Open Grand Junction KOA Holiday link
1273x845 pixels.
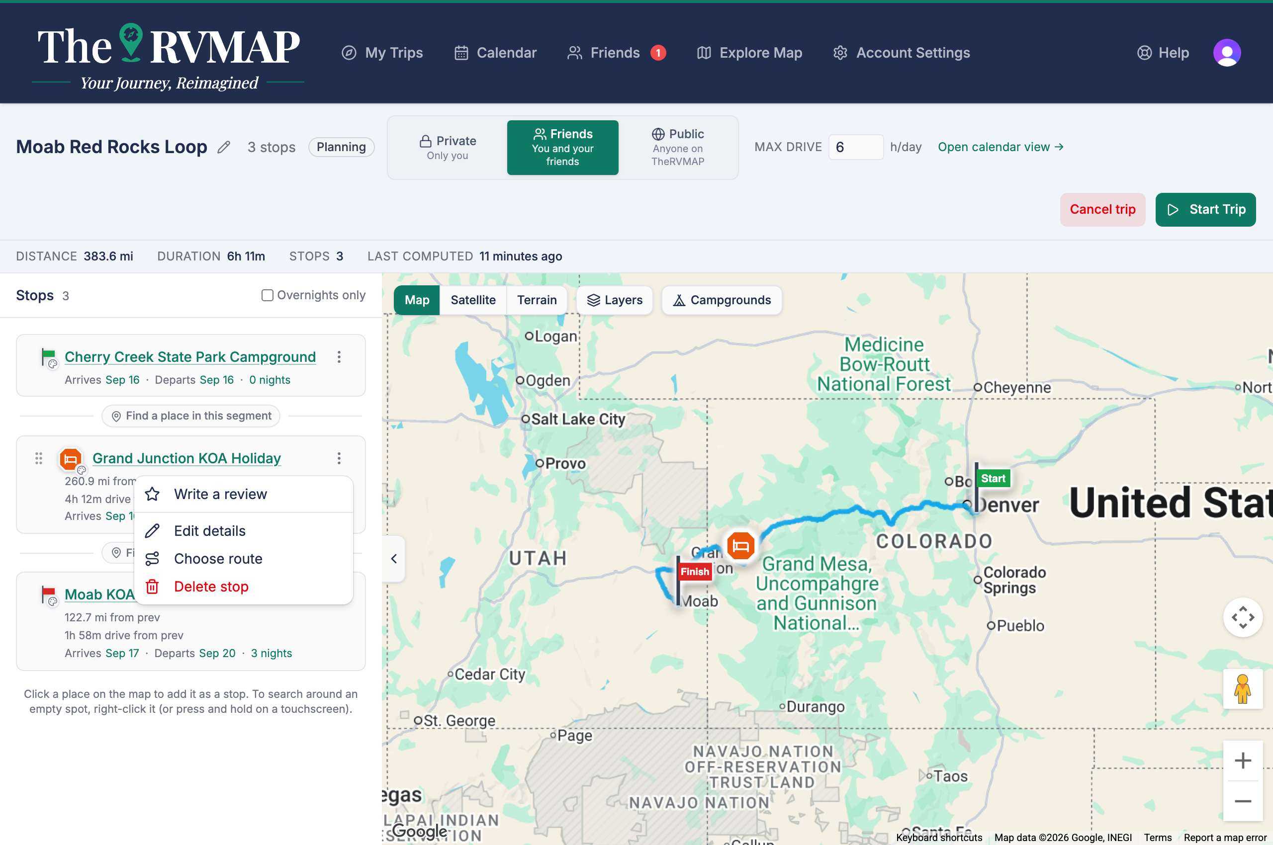point(187,458)
